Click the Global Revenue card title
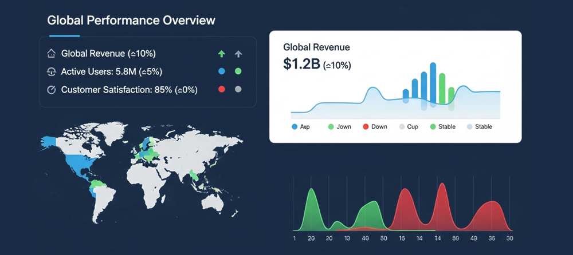 [x=316, y=47]
